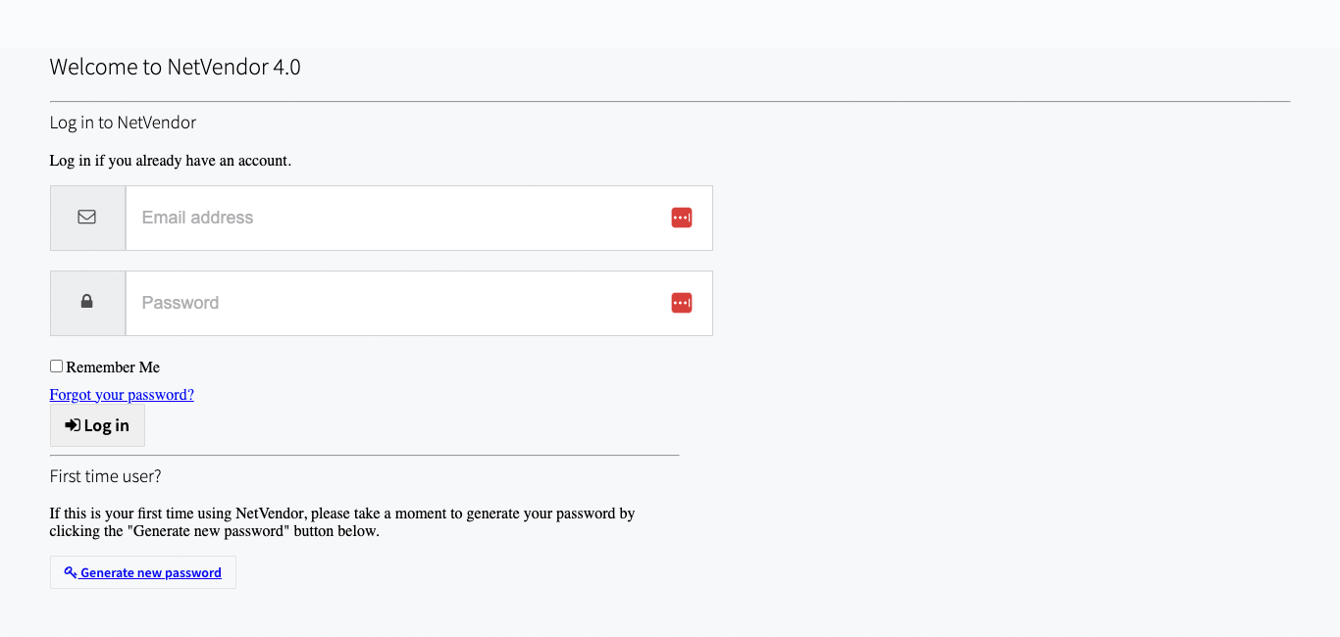Click the red password manager icon in Password field

(x=682, y=303)
